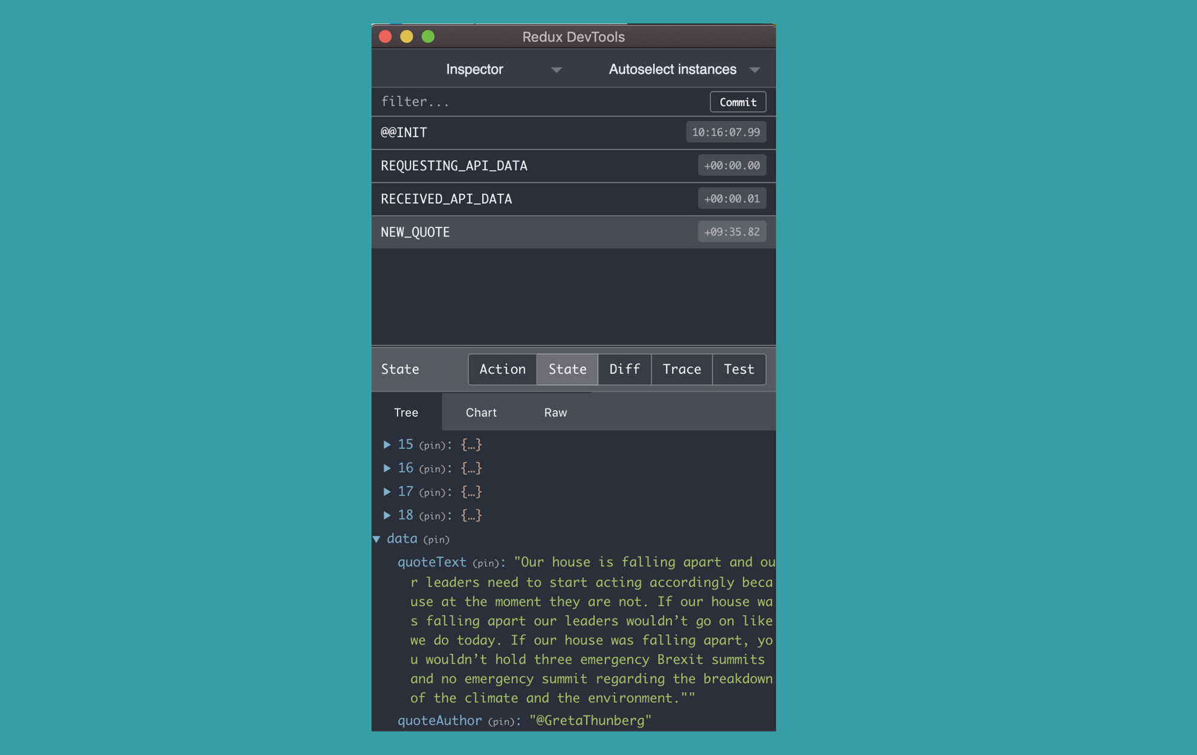Minimize the Redux DevTools window
The image size is (1197, 755).
[x=407, y=36]
